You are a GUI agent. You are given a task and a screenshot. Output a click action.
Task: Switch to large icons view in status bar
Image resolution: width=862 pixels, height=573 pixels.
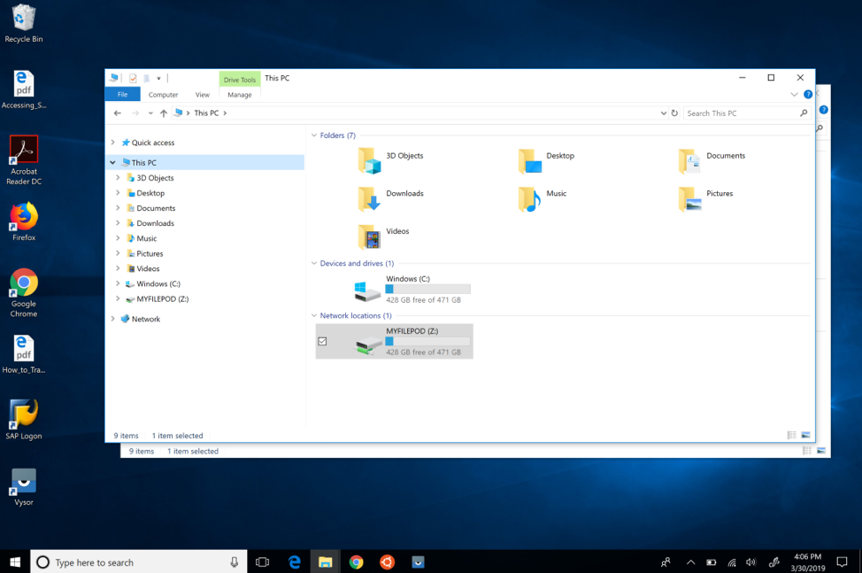806,435
